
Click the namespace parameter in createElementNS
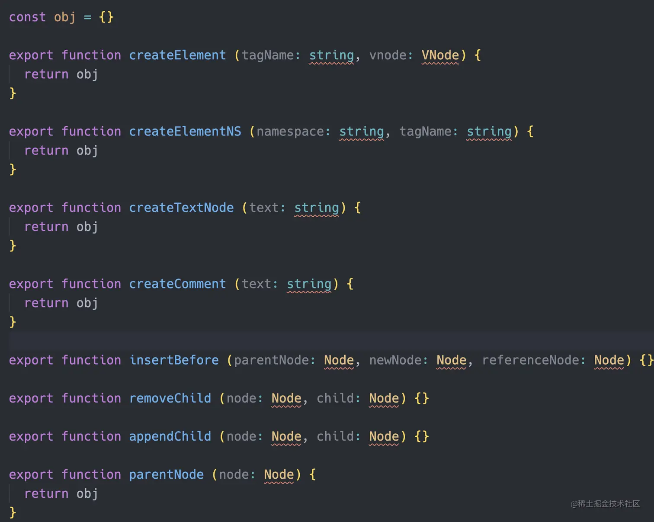pos(290,131)
